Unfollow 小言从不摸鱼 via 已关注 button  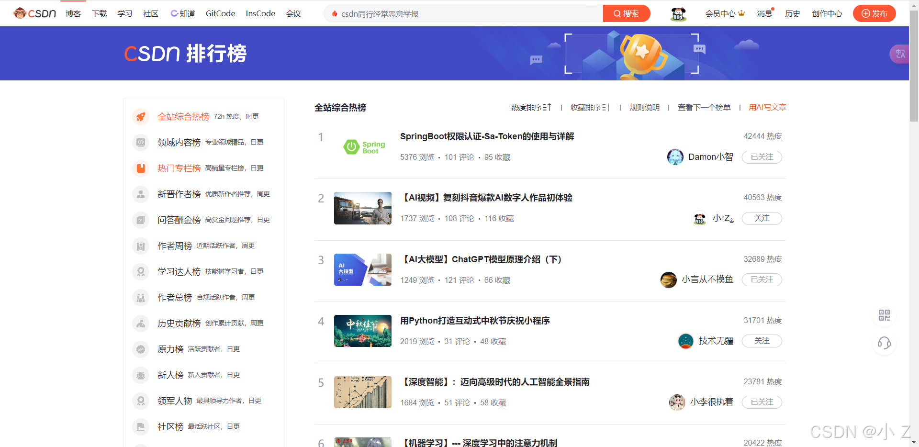tap(762, 279)
